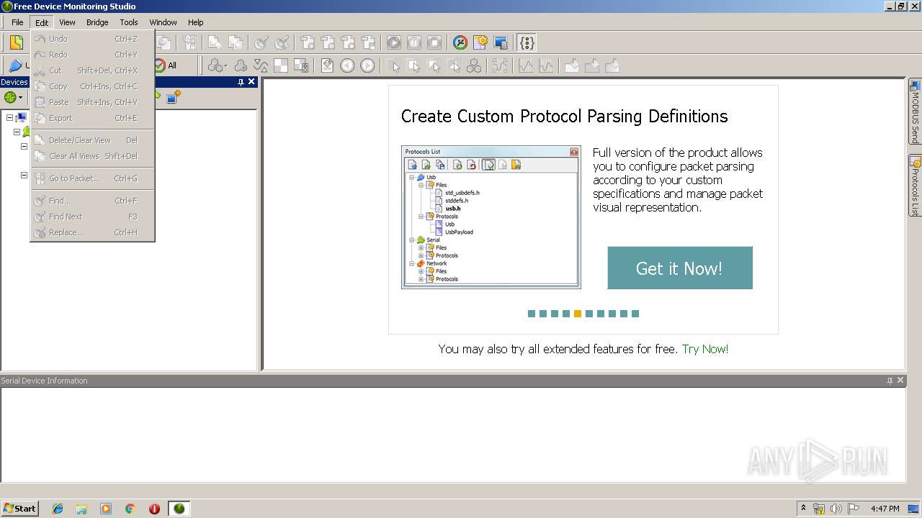Choose Clear All Views menu entry
922x518 pixels.
92,156
